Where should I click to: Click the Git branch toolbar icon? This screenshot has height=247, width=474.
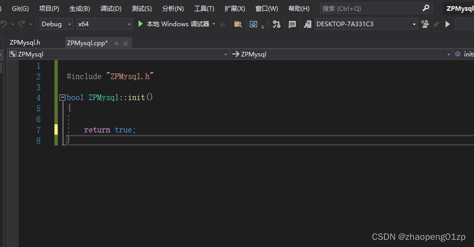(x=276, y=24)
